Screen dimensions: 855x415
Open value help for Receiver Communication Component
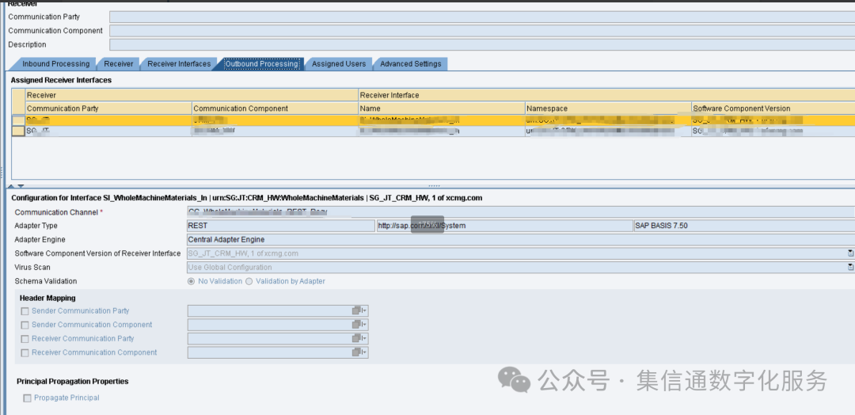pos(359,352)
